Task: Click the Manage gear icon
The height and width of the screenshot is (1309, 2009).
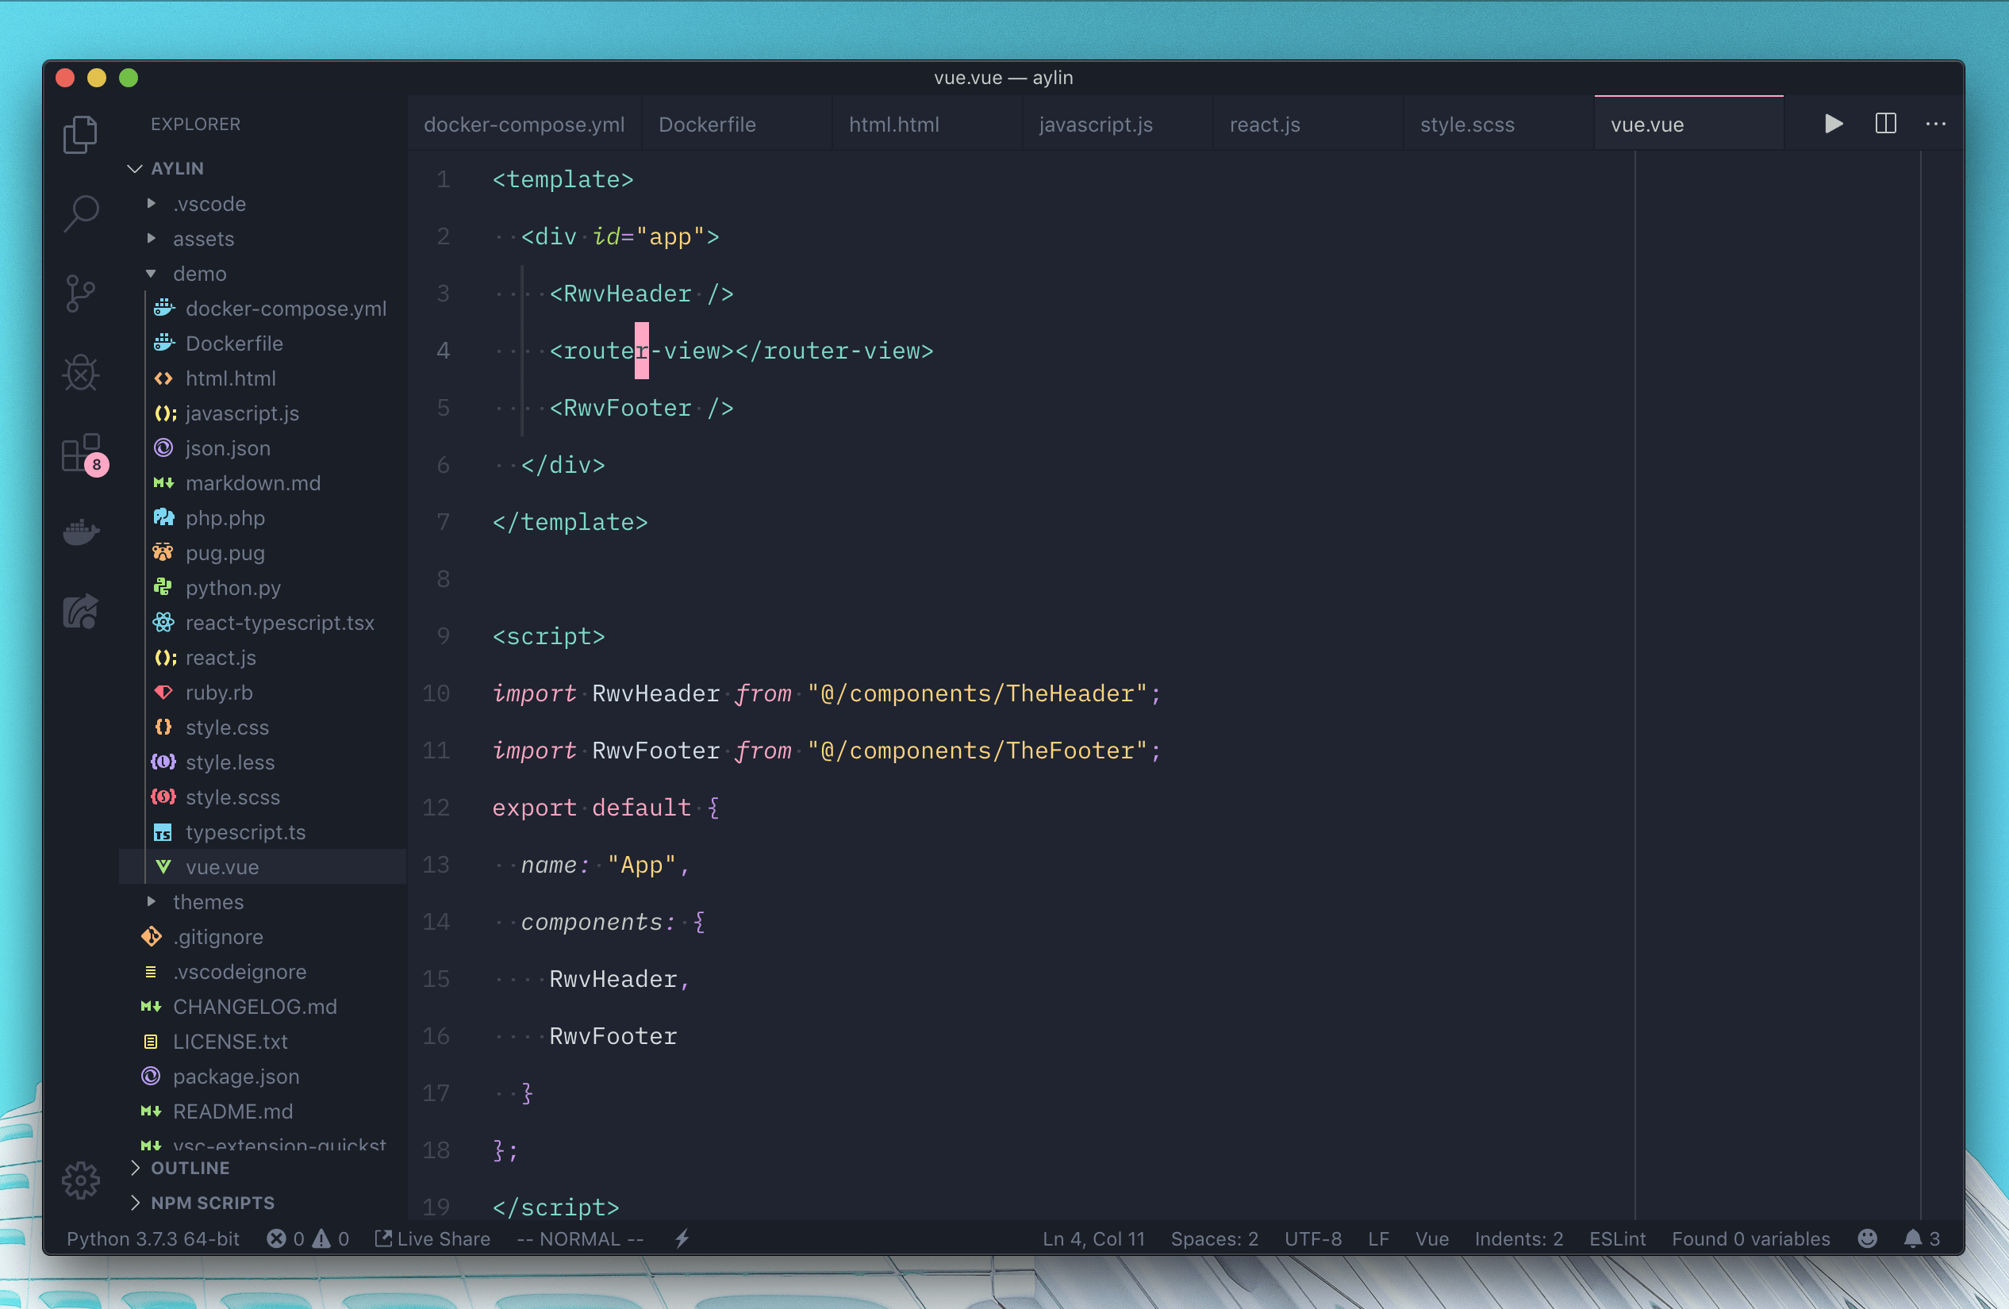Action: point(81,1179)
